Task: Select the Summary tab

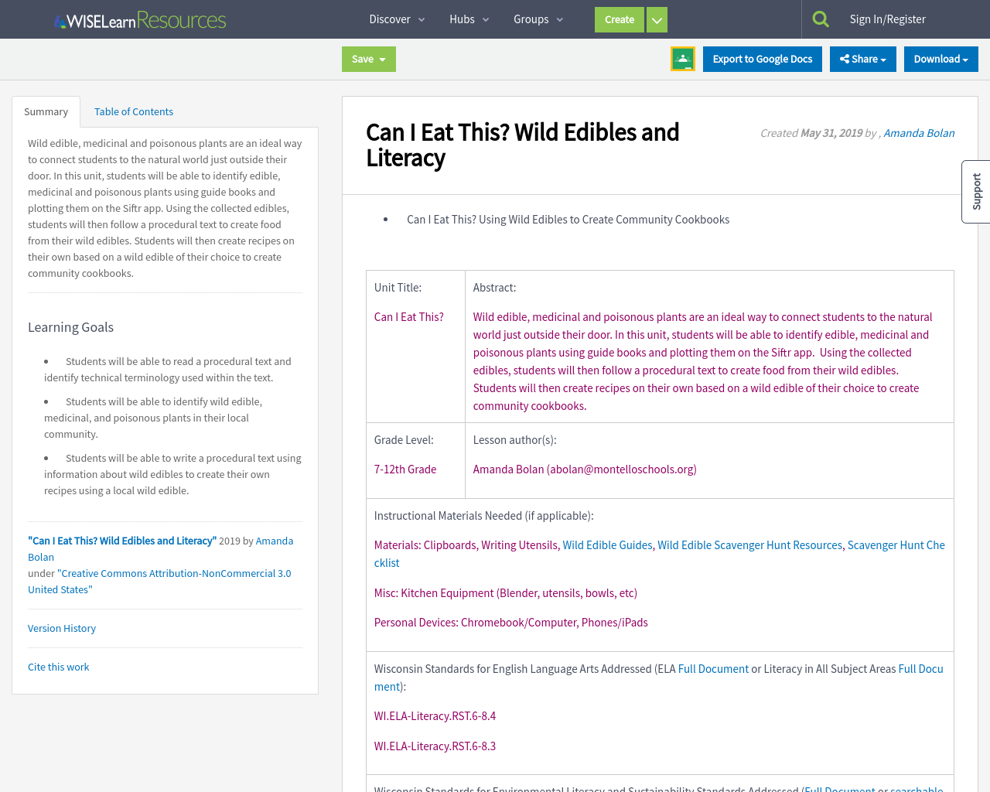Action: 46,111
